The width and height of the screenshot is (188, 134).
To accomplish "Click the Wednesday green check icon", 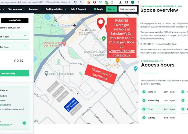I will point(144,100).
